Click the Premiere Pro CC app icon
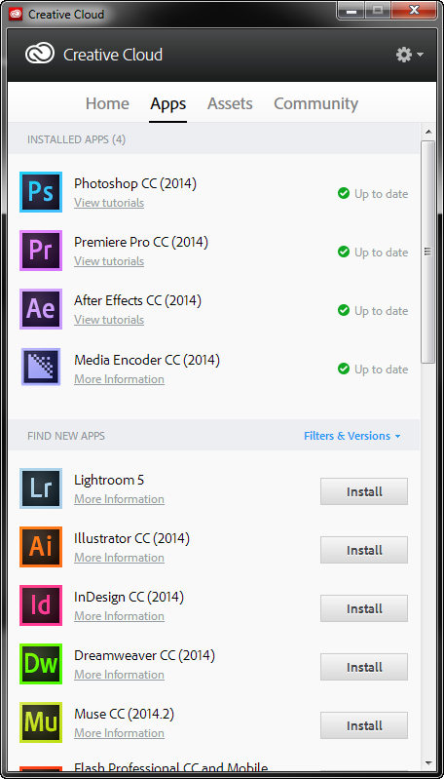Image resolution: width=444 pixels, height=779 pixels. click(x=41, y=251)
